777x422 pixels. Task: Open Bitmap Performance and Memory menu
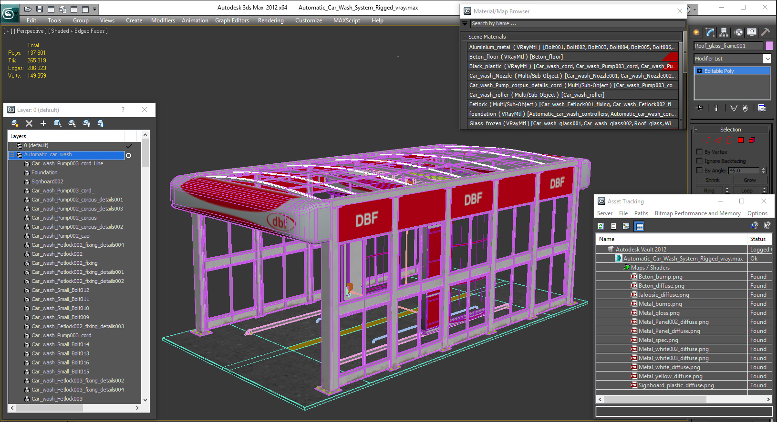(x=697, y=213)
